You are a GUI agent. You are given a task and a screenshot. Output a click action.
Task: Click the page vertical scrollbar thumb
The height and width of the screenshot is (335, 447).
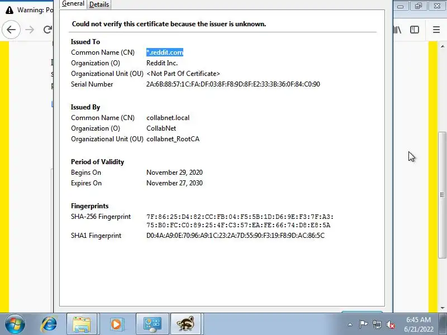click(442, 195)
